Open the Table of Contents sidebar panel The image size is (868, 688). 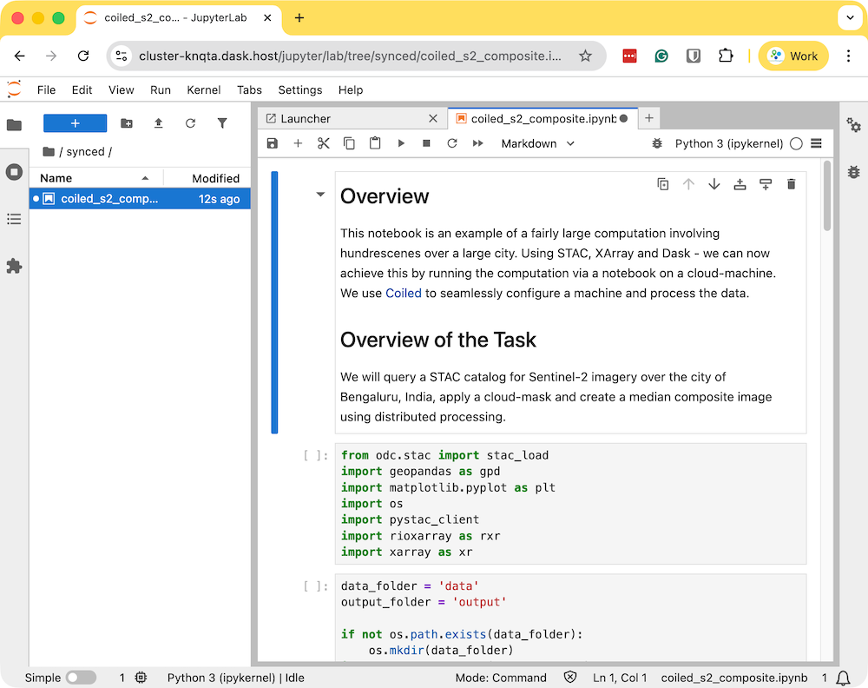coord(14,219)
